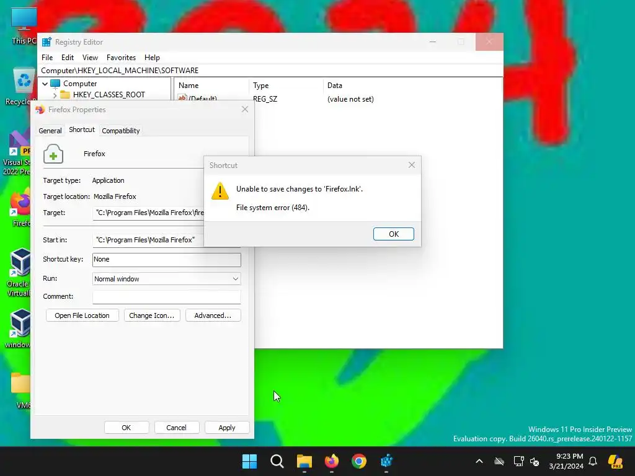Click Apply in Firefox Properties dialog
The height and width of the screenshot is (476, 635).
pyautogui.click(x=227, y=428)
